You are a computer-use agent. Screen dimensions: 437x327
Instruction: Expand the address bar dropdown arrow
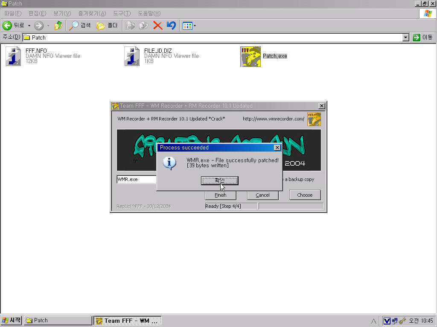coord(406,37)
